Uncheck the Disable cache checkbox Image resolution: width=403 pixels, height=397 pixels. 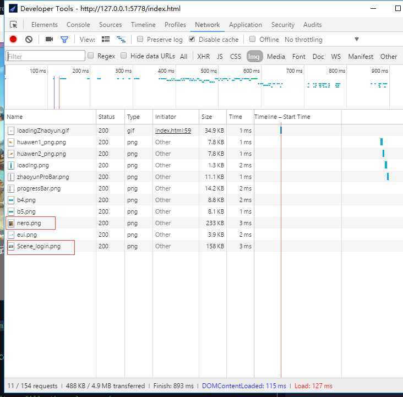click(x=192, y=39)
